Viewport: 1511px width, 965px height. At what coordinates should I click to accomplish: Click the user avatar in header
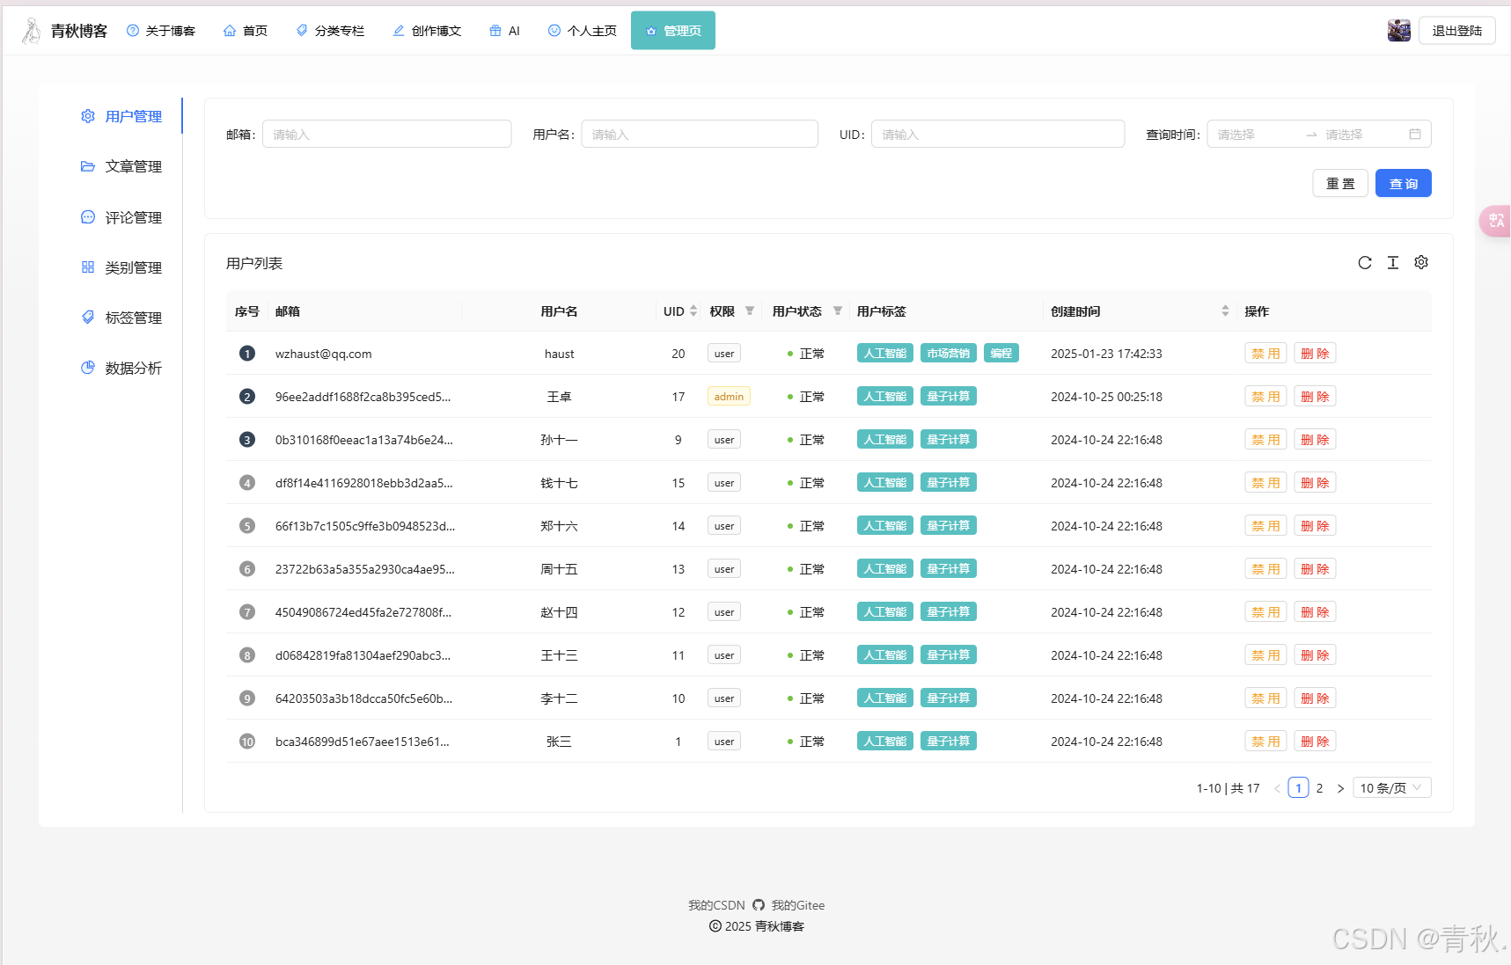1398,31
